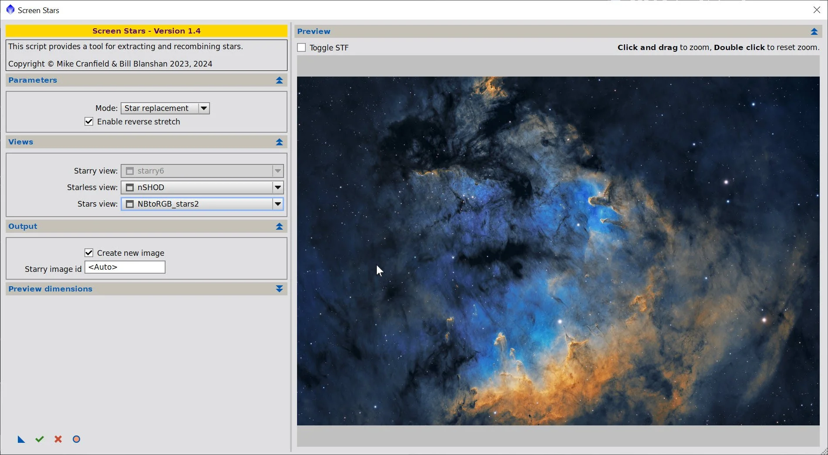The height and width of the screenshot is (455, 828).
Task: Click the nebula preview image
Action: tap(558, 251)
